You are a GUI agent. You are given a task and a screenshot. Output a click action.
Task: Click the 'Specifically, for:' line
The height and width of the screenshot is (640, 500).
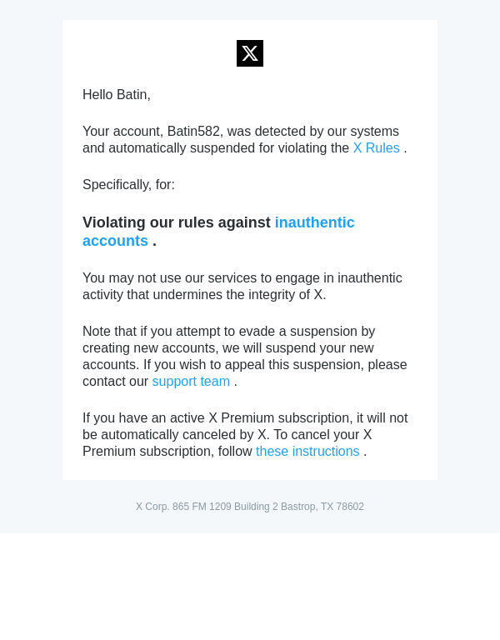tap(128, 185)
